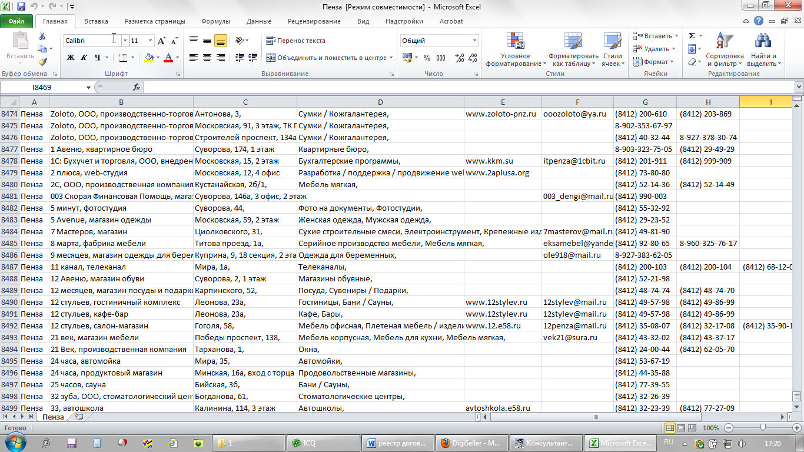Image resolution: width=804 pixels, height=452 pixels.
Task: Increase font size with the large A icon
Action: (162, 41)
